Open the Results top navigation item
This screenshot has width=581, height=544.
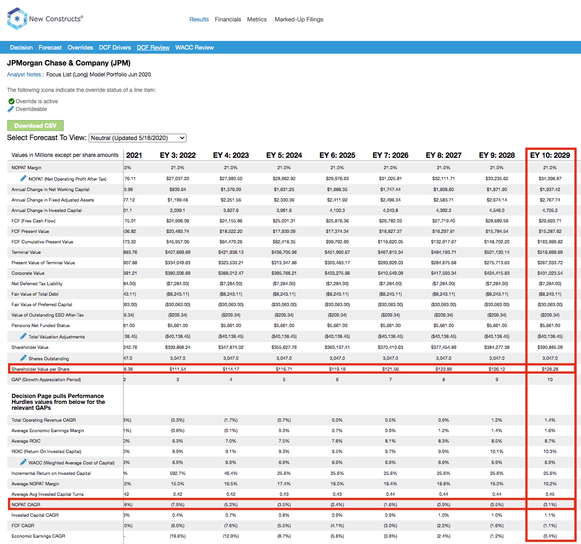[x=199, y=20]
